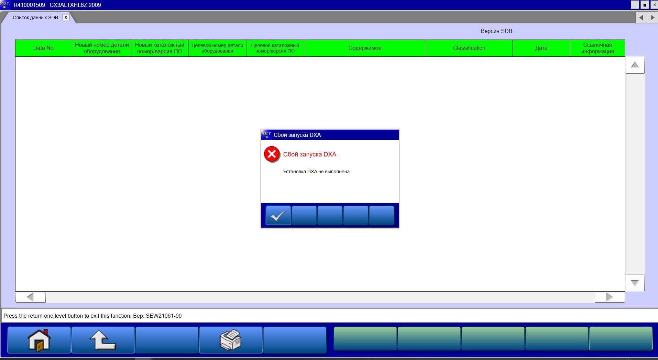Click the red error X icon in dialog

point(272,154)
